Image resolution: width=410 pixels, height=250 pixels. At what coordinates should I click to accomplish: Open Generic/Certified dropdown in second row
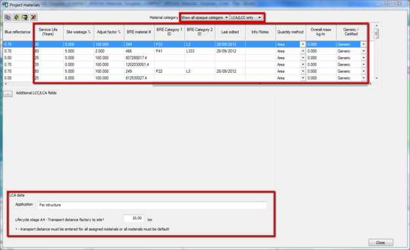click(x=363, y=51)
